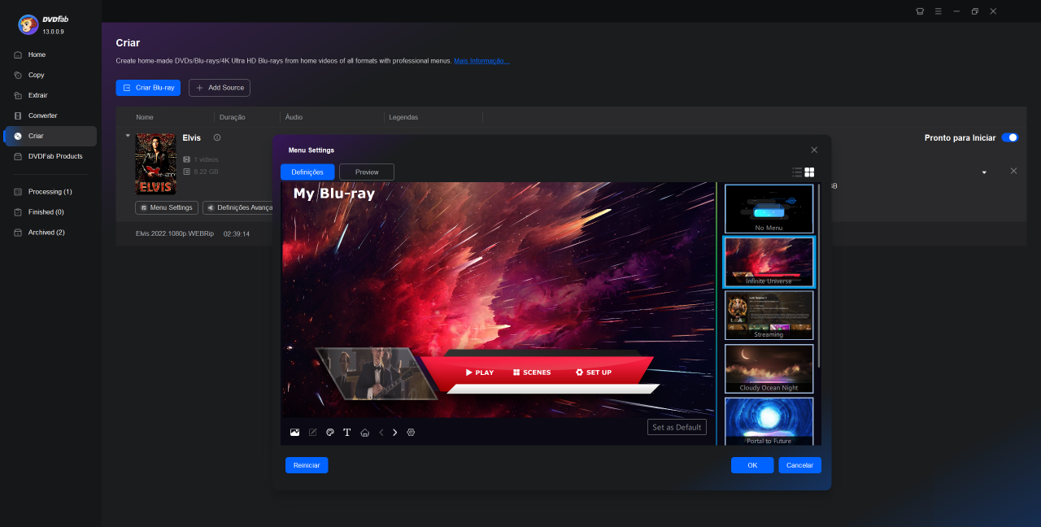Click the Legendas column header
Viewport: 1041px width, 527px height.
403,117
